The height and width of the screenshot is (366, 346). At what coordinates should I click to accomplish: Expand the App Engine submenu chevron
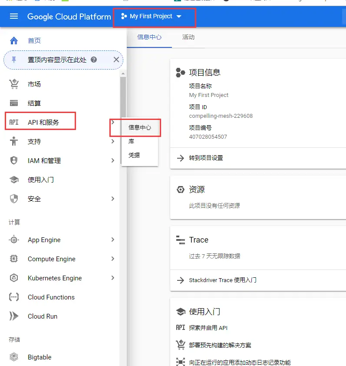click(112, 240)
